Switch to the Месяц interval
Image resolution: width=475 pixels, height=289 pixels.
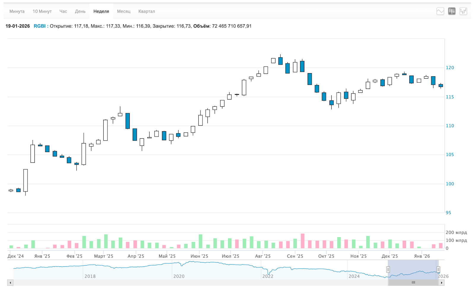point(123,11)
